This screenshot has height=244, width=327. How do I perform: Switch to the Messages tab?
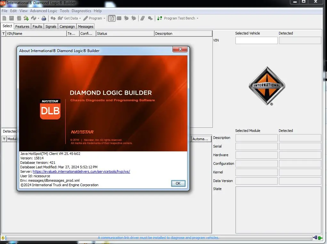click(85, 27)
